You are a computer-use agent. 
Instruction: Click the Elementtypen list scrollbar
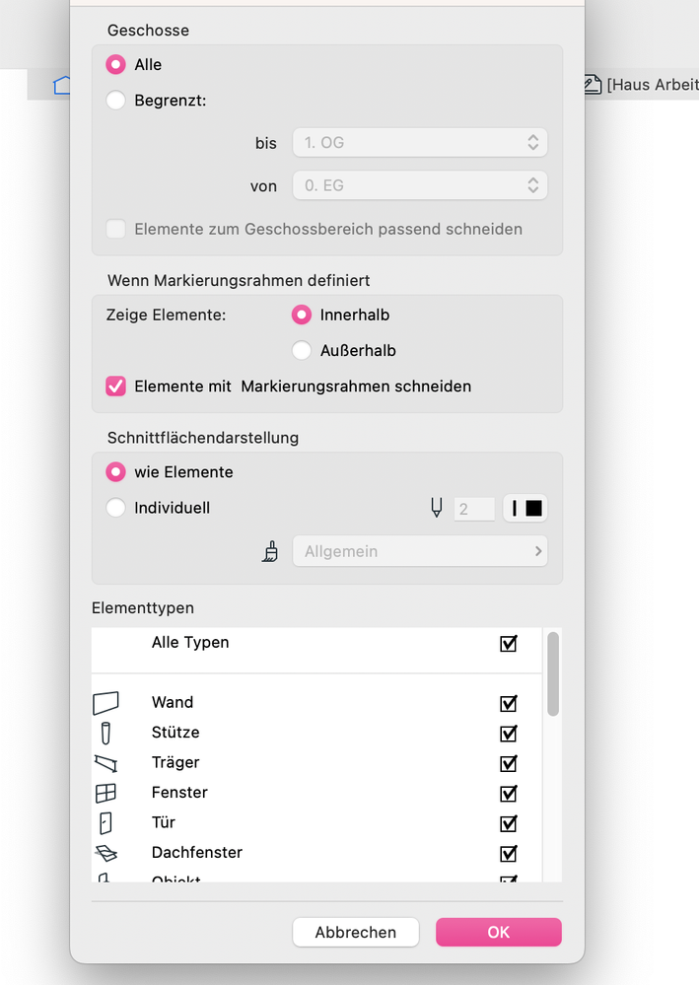[x=553, y=674]
